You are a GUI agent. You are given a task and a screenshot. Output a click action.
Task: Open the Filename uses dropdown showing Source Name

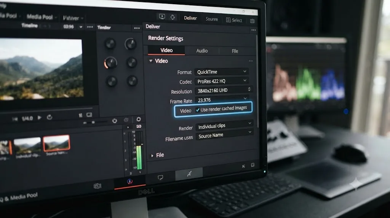point(224,135)
